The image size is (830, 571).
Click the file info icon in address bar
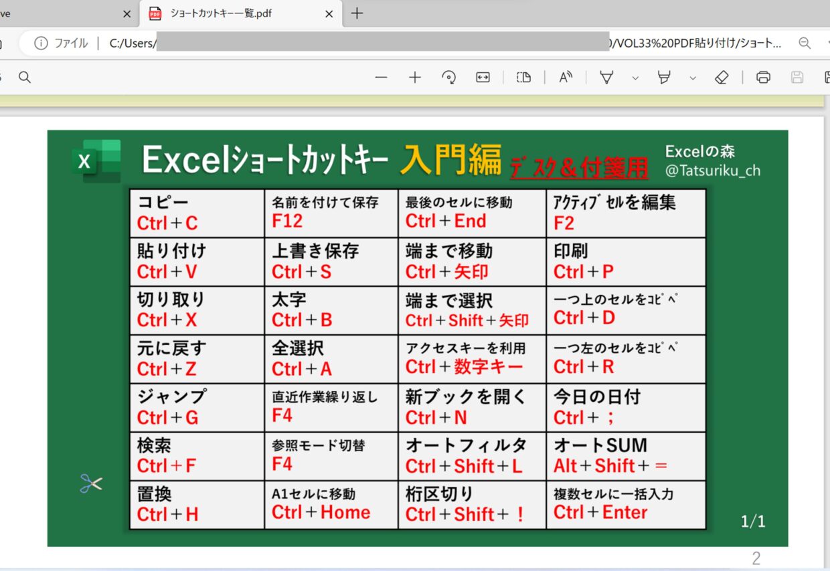point(41,43)
